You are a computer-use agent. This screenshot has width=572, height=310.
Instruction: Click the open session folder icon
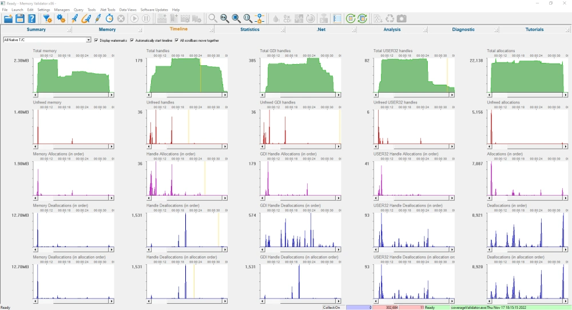pyautogui.click(x=8, y=19)
